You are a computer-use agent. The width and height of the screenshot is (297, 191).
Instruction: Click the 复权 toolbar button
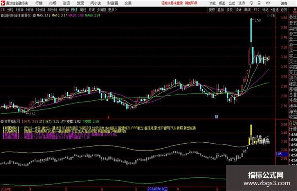point(212,10)
